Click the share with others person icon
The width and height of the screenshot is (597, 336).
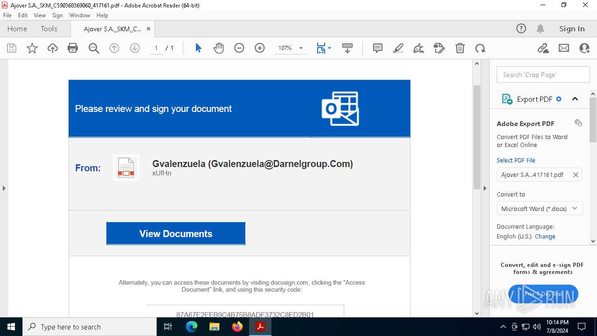tap(584, 48)
